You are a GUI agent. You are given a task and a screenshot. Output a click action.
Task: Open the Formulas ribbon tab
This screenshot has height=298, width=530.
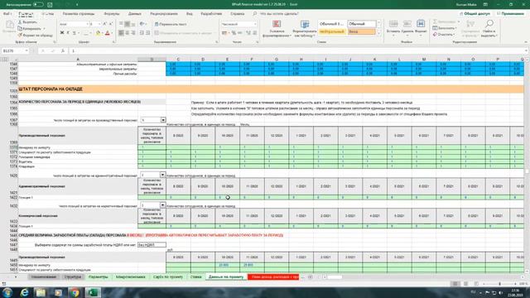(x=112, y=14)
